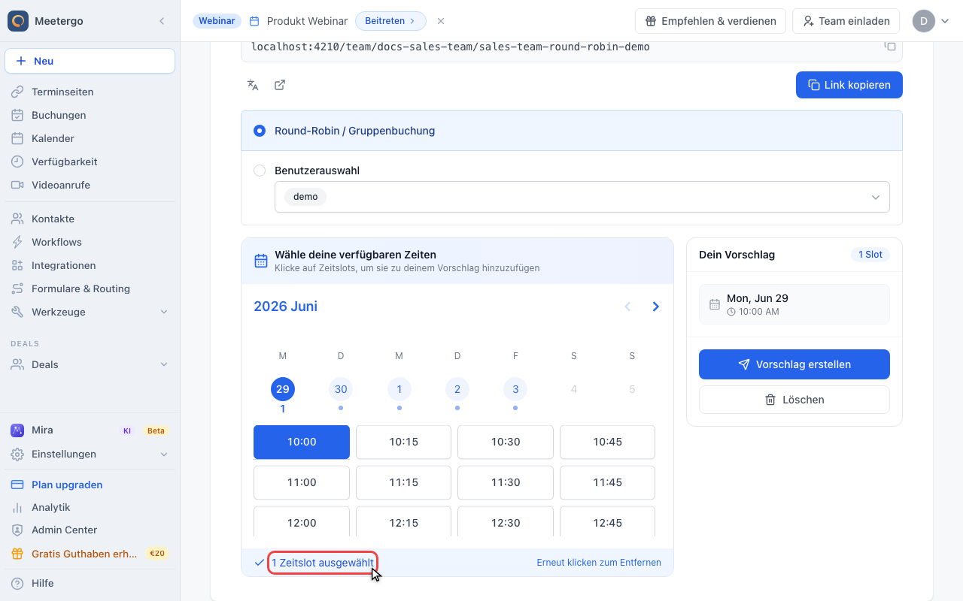Close the Produkt Webinar banner
963x601 pixels.
pos(441,21)
